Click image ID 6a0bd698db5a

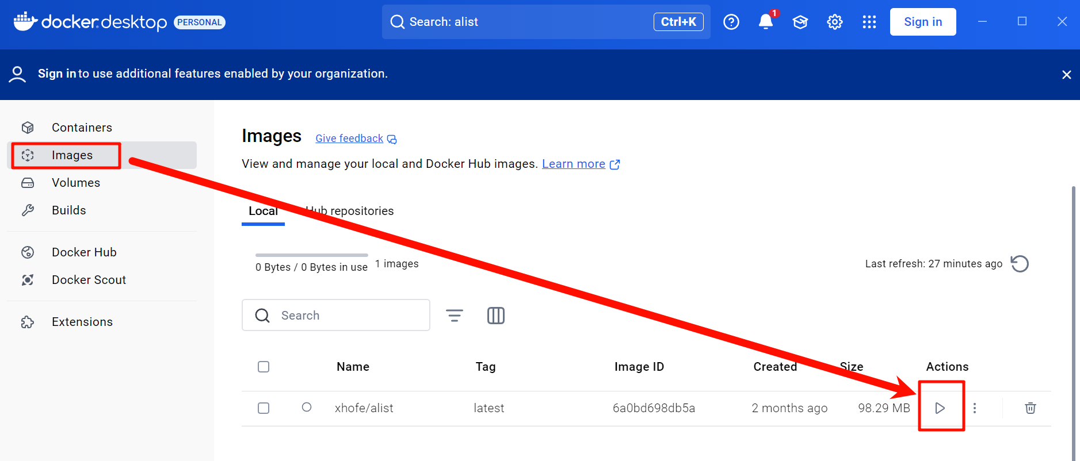click(x=654, y=408)
